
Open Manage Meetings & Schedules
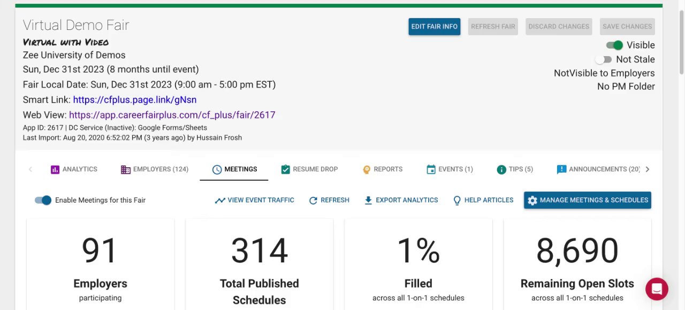[x=587, y=200]
